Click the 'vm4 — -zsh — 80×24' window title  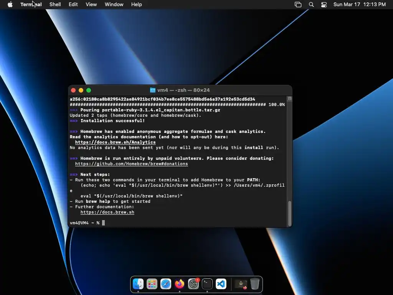[183, 90]
